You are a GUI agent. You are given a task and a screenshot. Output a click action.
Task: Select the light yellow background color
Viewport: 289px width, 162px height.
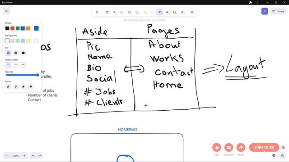click(28, 40)
